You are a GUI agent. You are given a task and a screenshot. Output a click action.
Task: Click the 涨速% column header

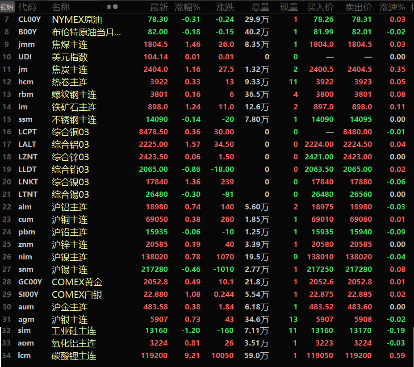click(393, 7)
